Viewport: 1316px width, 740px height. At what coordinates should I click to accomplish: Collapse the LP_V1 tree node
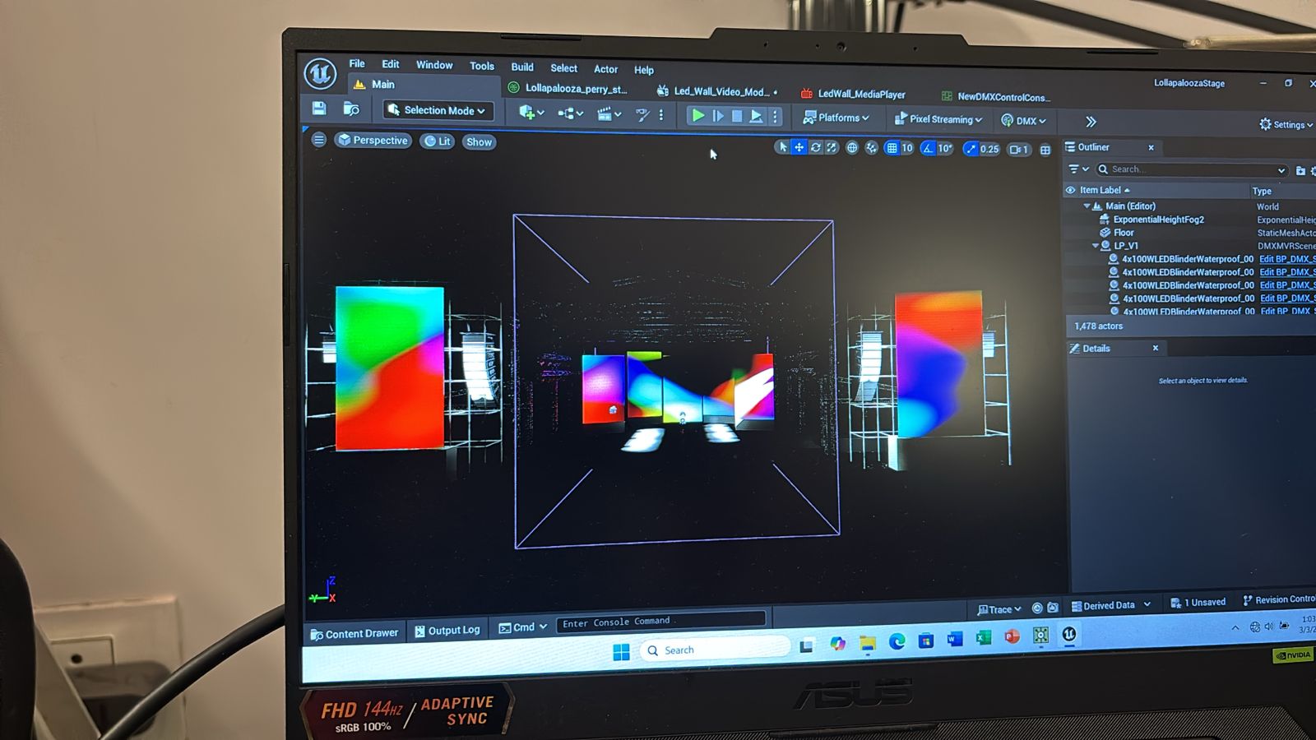(1095, 246)
